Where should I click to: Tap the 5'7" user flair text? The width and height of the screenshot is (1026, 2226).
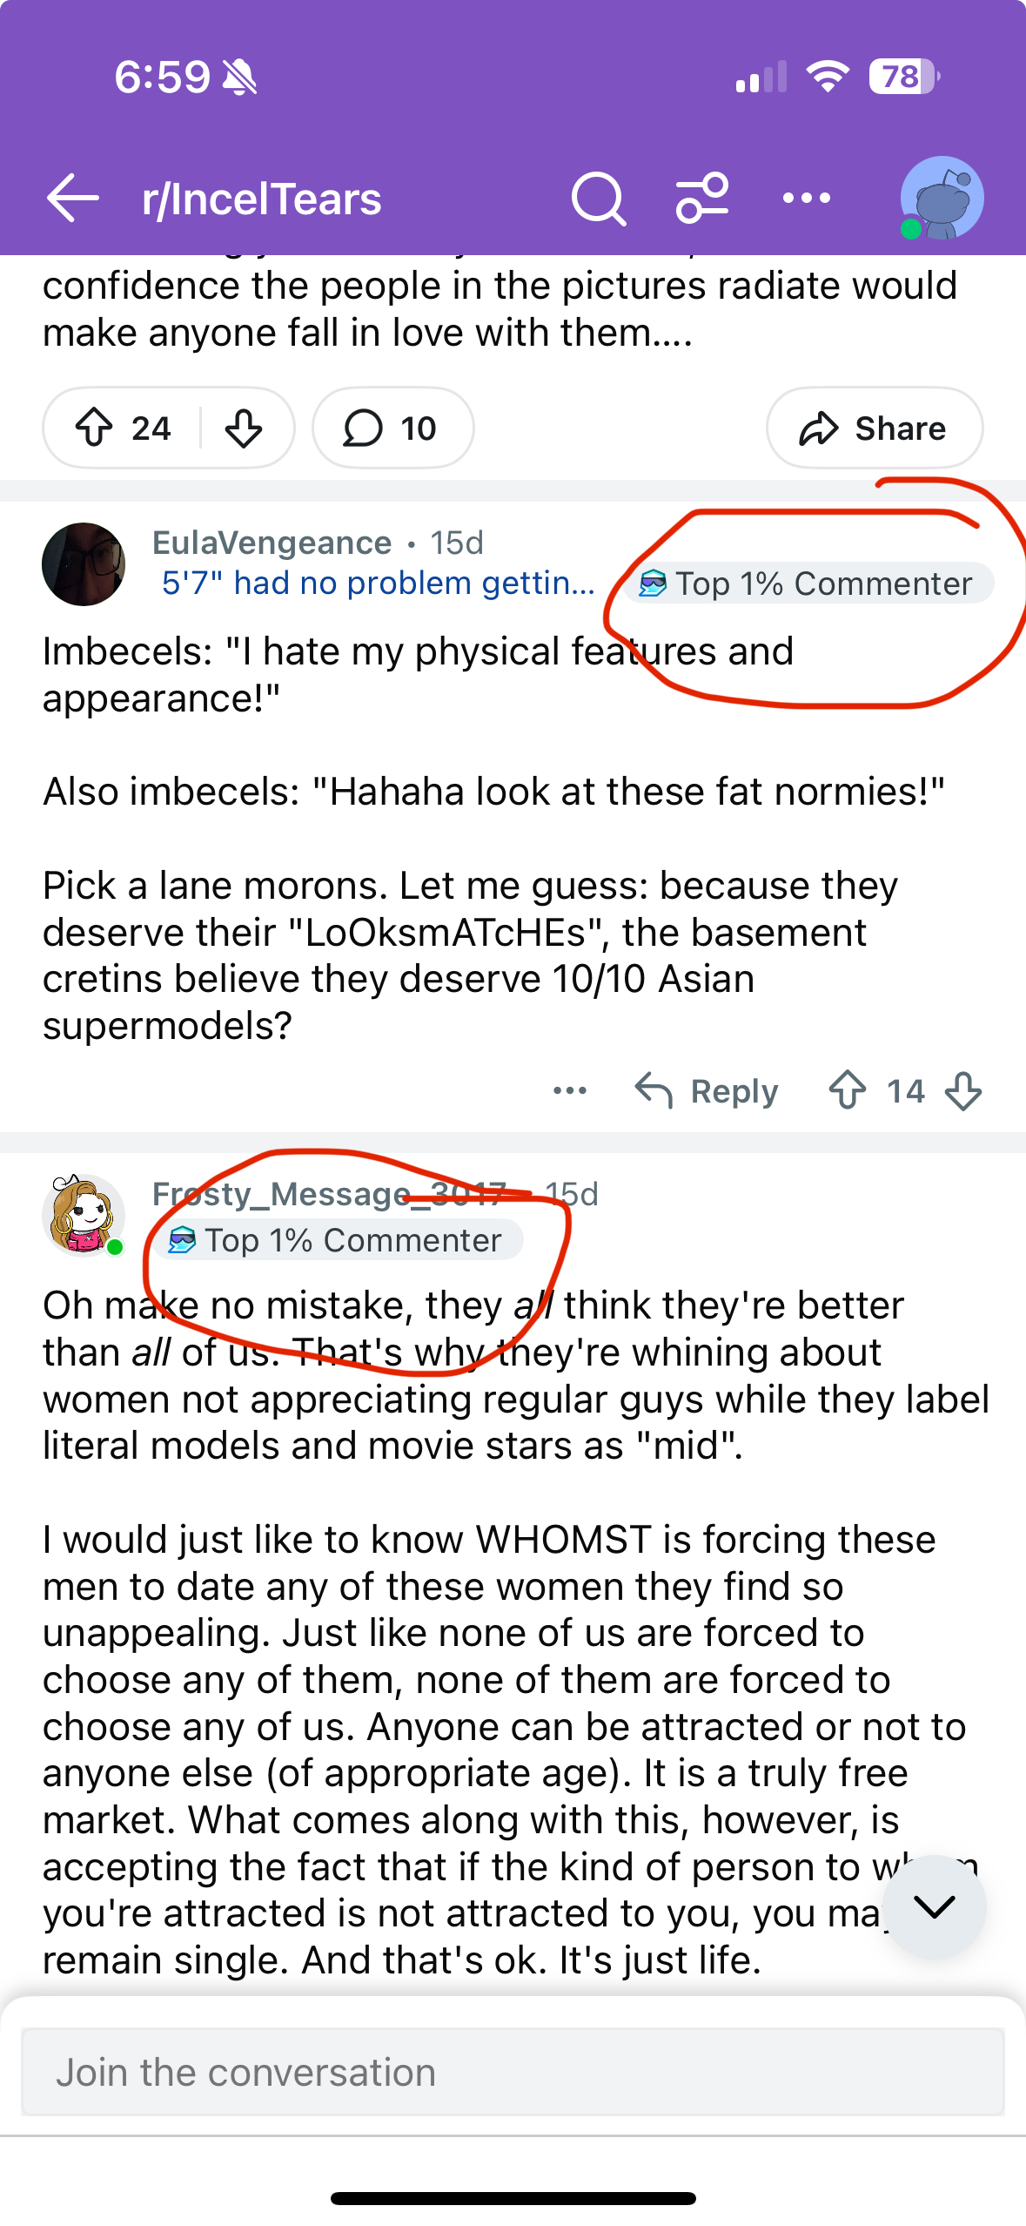pos(378,583)
